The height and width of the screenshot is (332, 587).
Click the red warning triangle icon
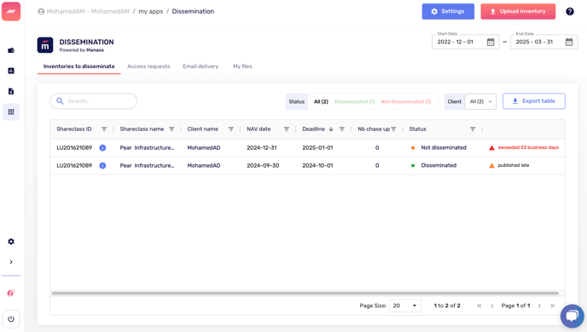click(492, 148)
